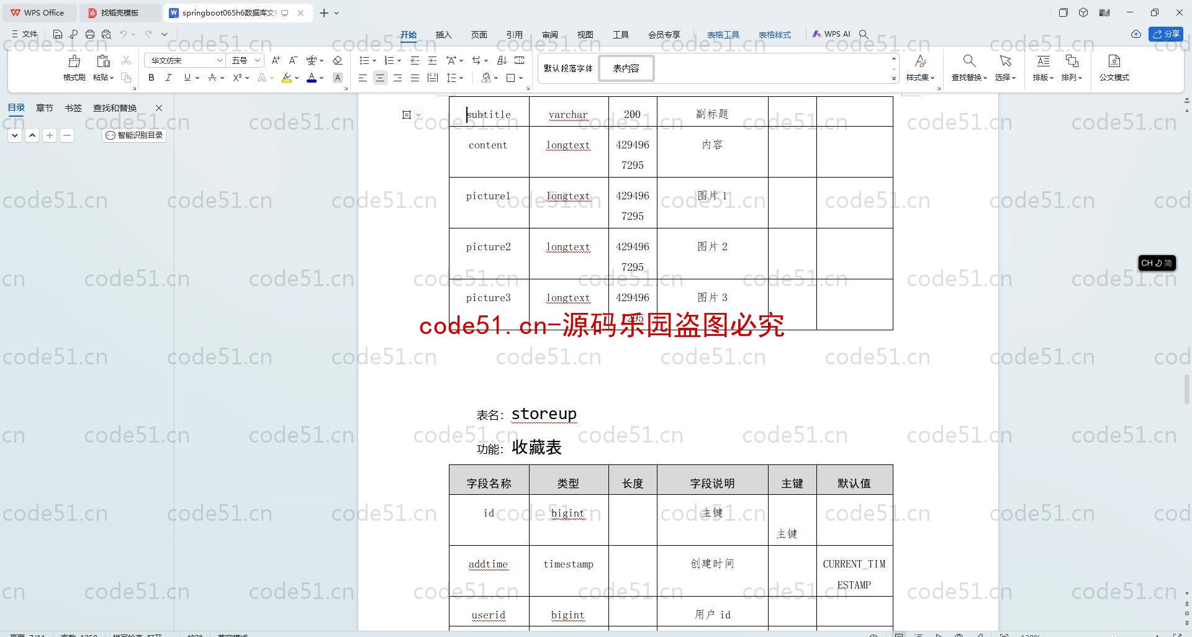
Task: Select the Format Painter brush (格式刷)
Action: point(74,68)
